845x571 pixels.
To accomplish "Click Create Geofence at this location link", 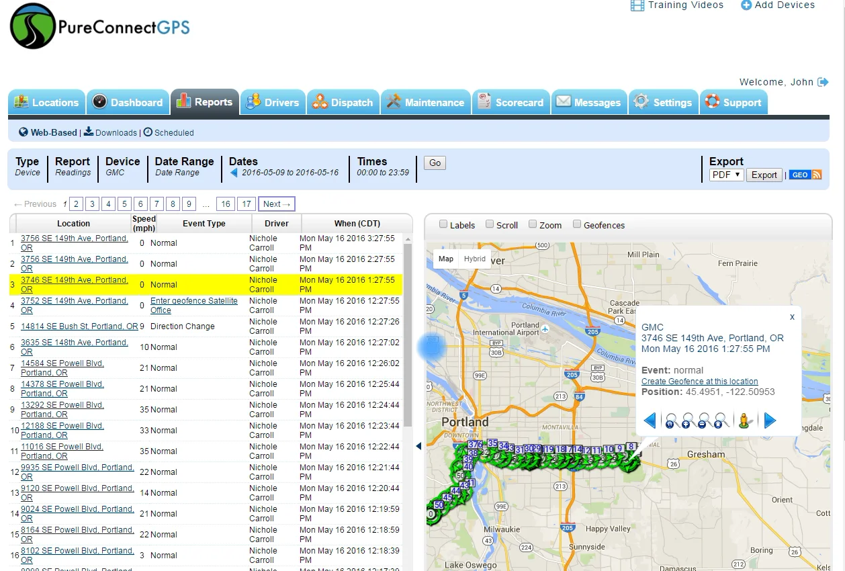I will [699, 381].
